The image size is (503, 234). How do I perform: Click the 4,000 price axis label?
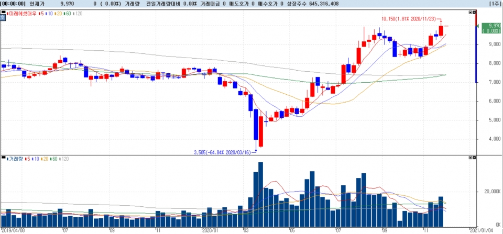coord(494,139)
